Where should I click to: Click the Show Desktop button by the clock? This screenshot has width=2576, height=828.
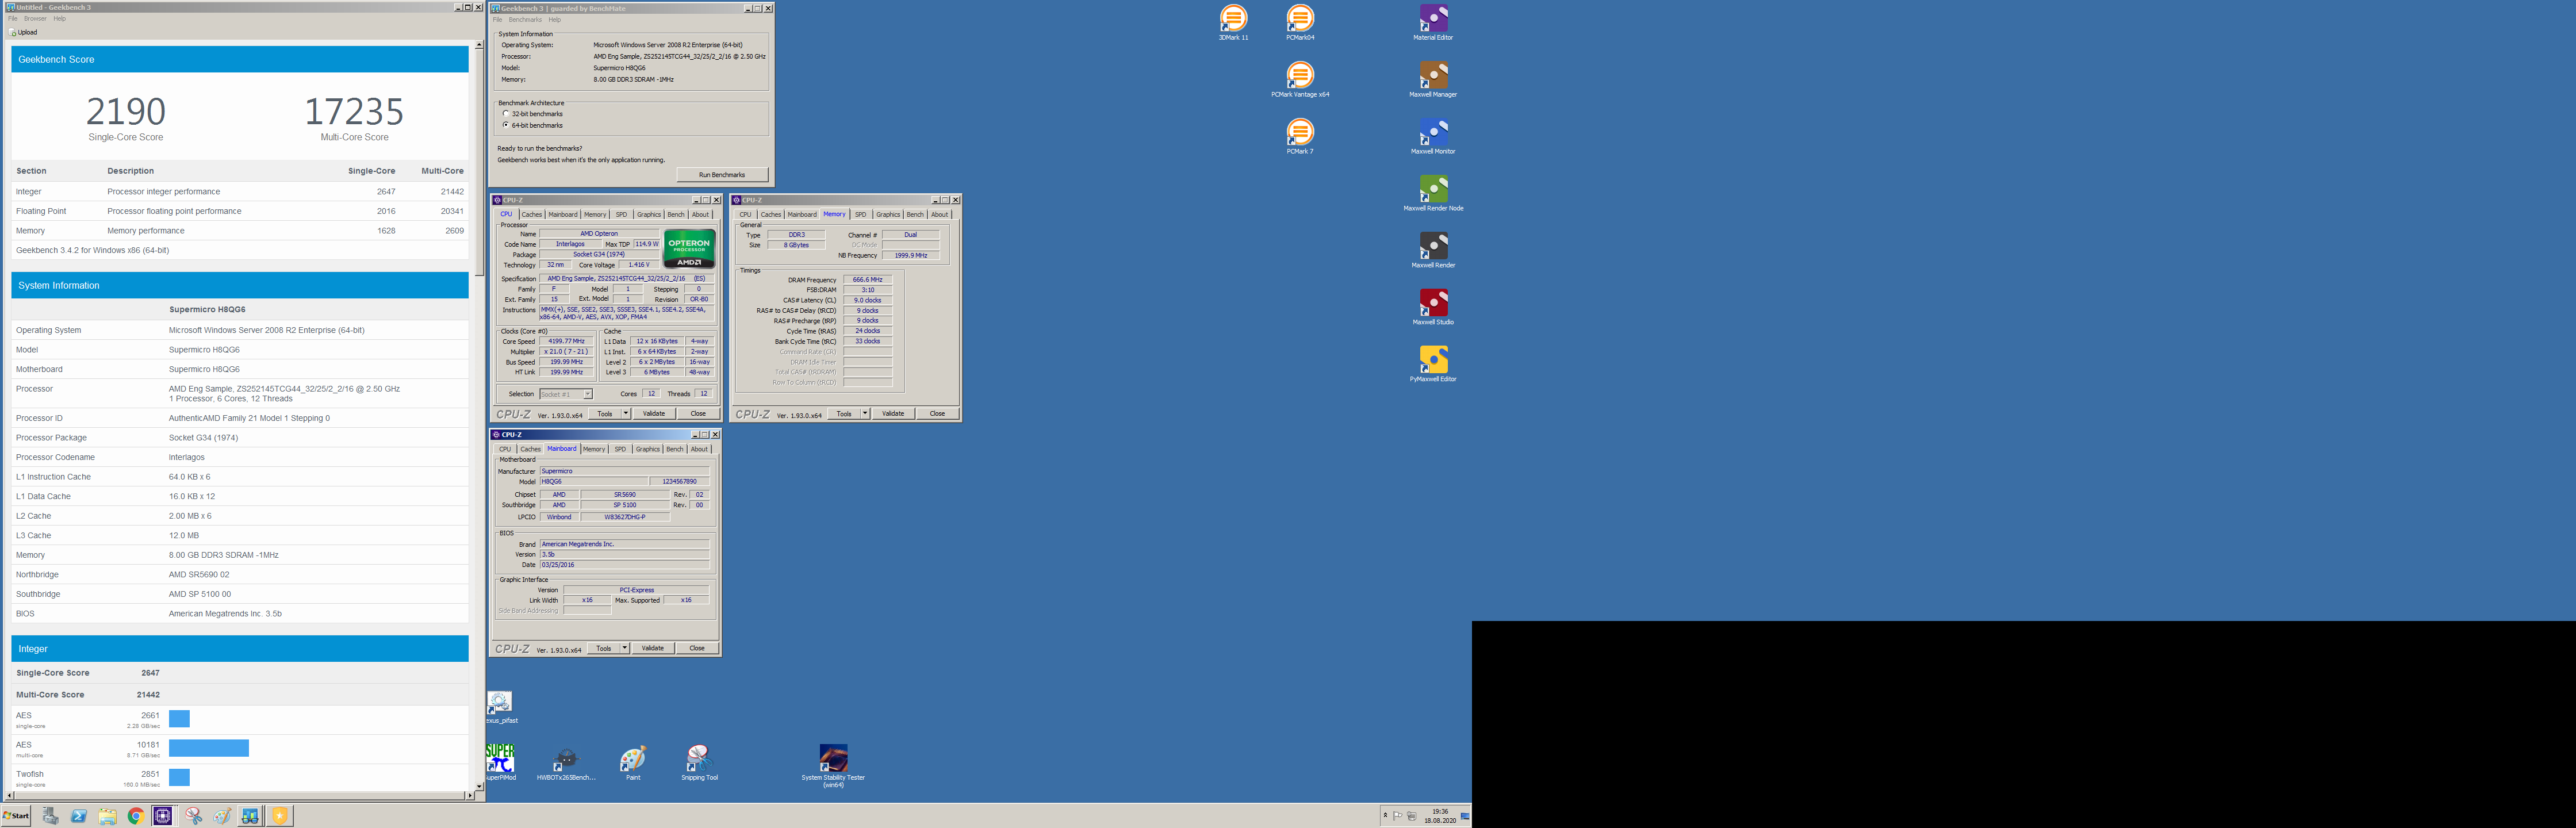[x=1466, y=816]
